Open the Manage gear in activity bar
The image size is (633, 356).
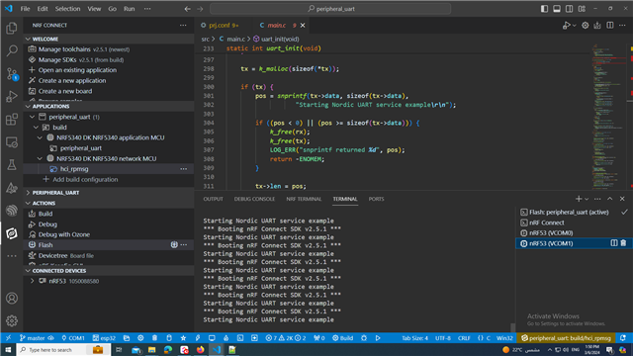point(12,320)
